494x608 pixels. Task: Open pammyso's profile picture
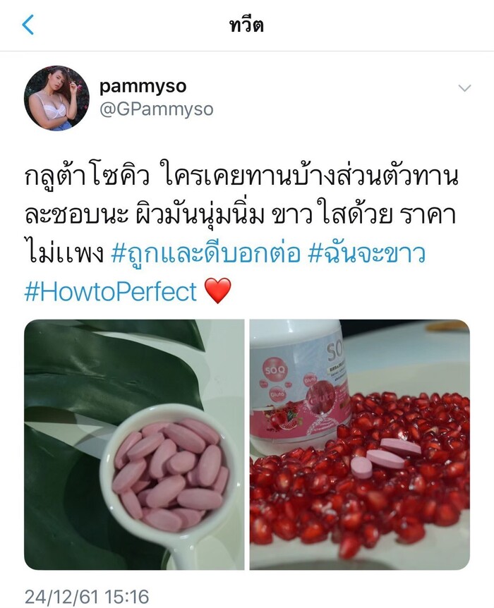[56, 98]
